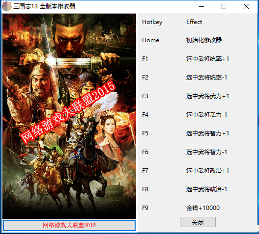
Task: Click the trainer app icon in title bar
Action: point(6,6)
